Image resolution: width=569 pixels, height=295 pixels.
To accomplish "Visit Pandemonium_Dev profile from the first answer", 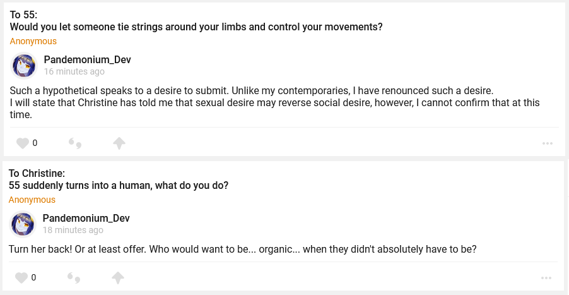I will [87, 60].
